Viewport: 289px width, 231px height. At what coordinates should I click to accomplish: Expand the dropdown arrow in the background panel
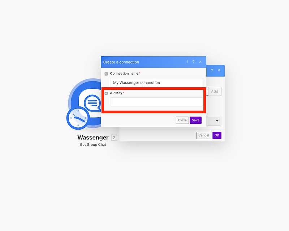tap(217, 121)
